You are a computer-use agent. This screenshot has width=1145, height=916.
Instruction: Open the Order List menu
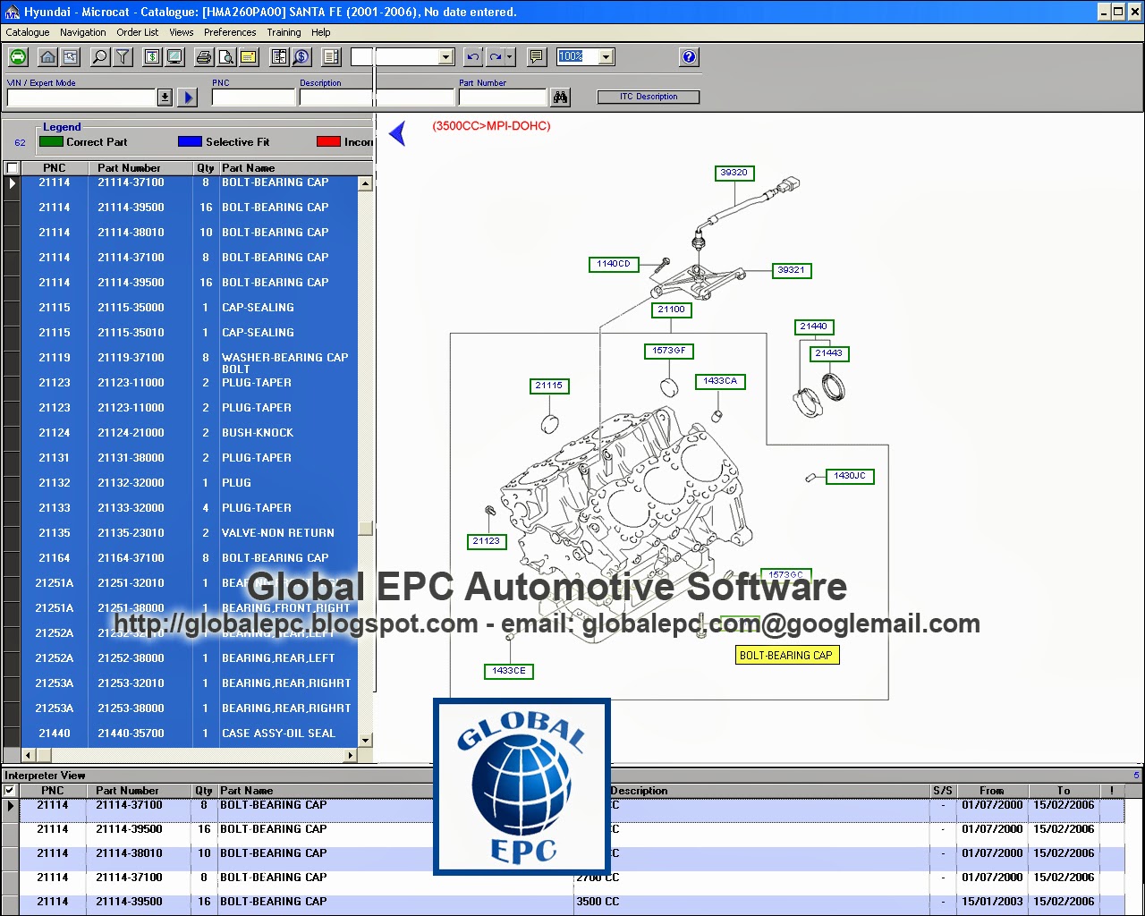[x=137, y=32]
